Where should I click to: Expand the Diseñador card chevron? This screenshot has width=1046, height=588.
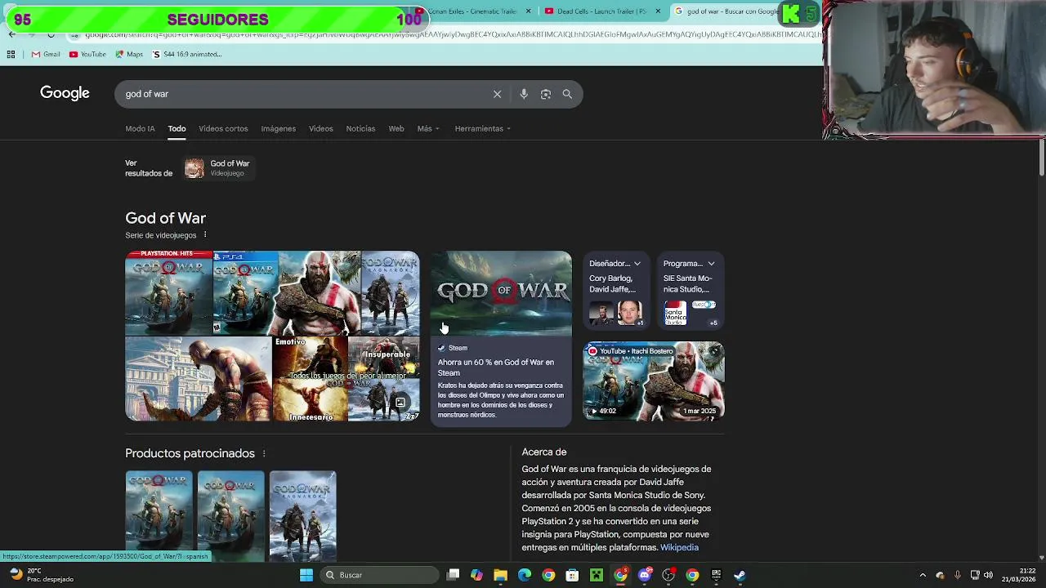[637, 264]
